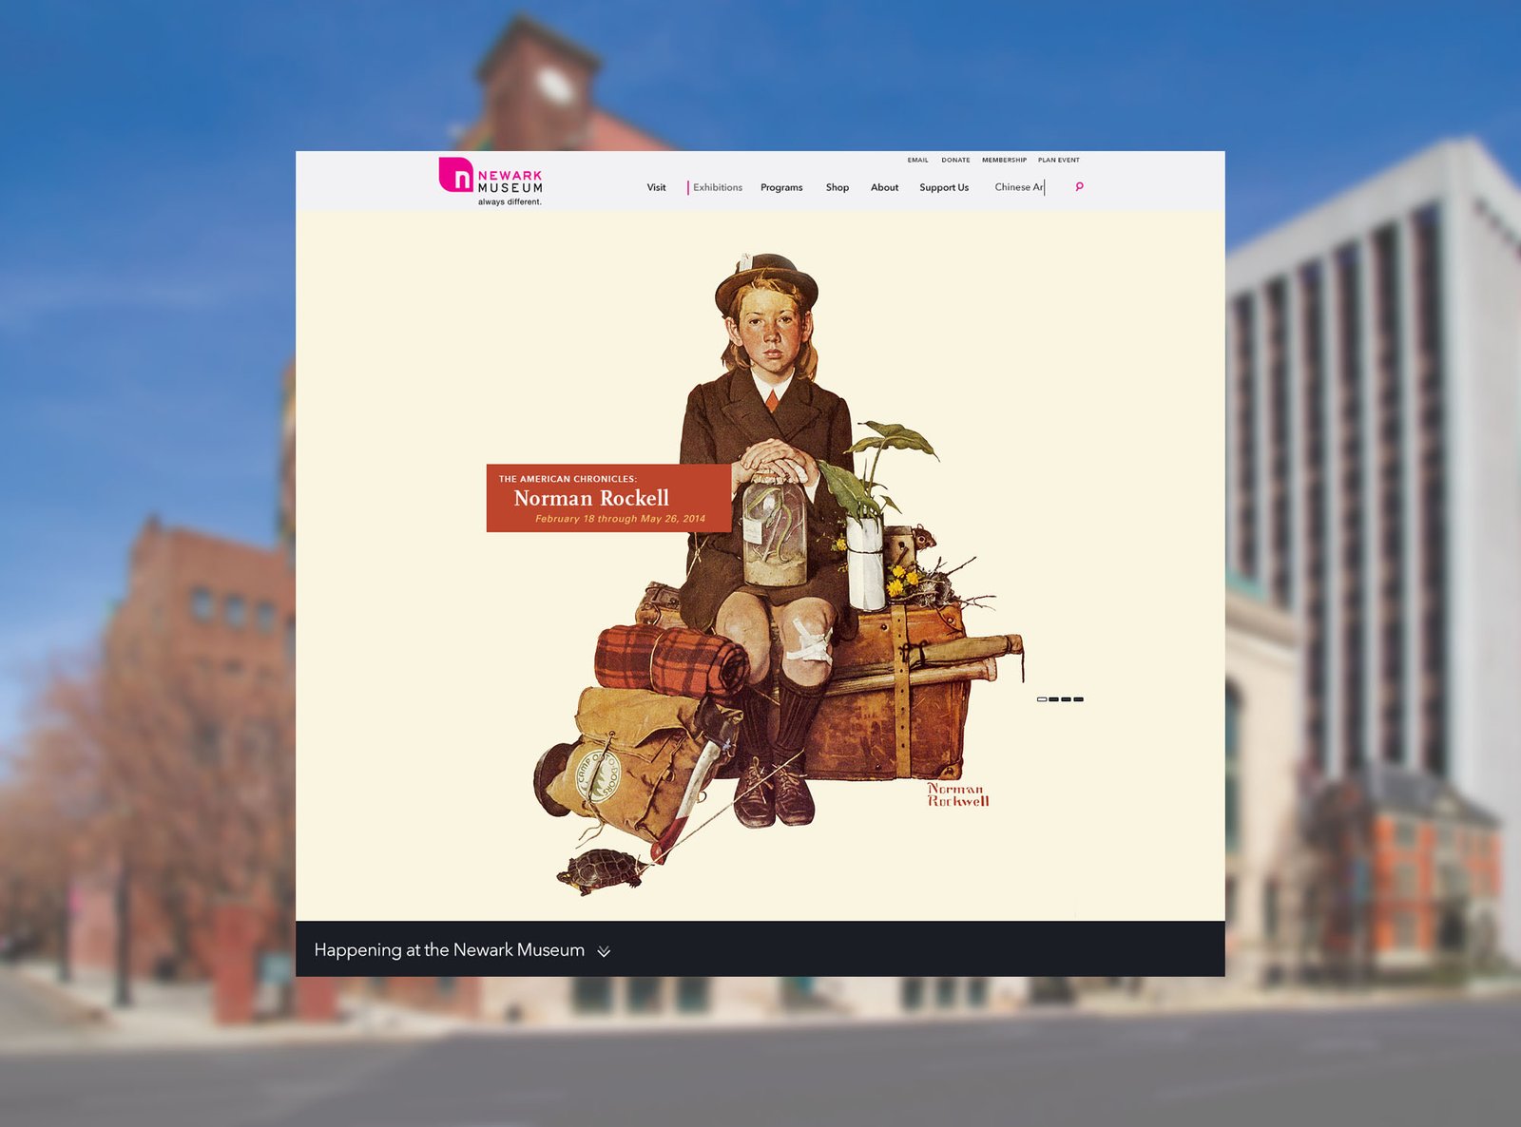The width and height of the screenshot is (1521, 1127).
Task: Select the Programs navigation item
Action: pos(781,187)
